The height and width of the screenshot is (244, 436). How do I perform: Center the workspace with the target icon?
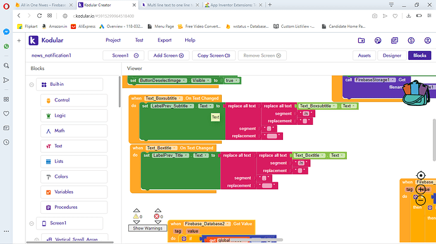click(x=421, y=175)
